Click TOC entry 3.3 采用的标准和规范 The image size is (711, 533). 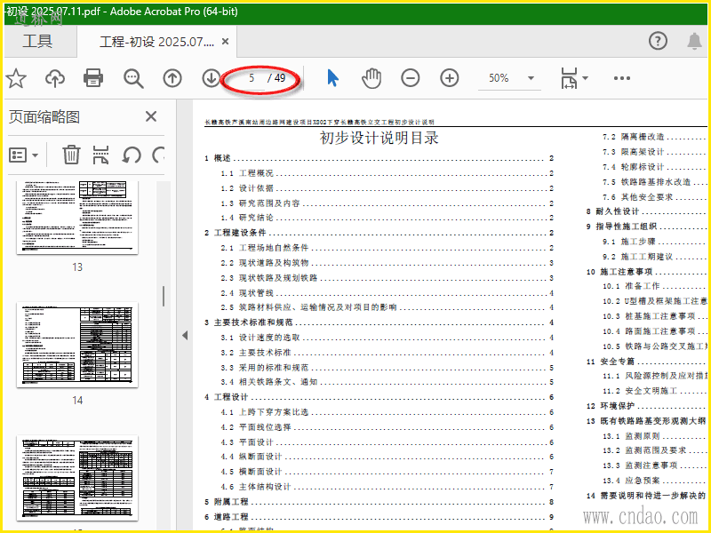[x=387, y=367]
